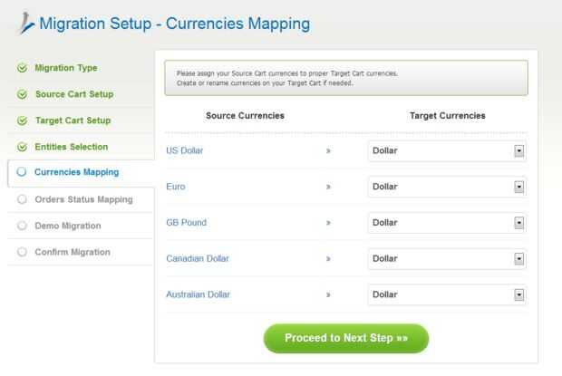Image resolution: width=562 pixels, height=376 pixels.
Task: Go to the Confirm Migration step
Action: [x=73, y=252]
